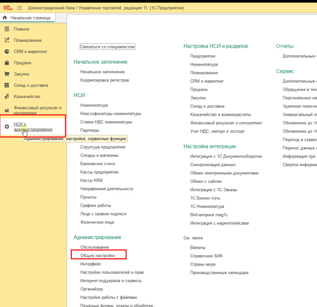Image resolution: width=317 pixels, height=307 pixels.
Task: Open the Планирование section
Action: pos(28,40)
